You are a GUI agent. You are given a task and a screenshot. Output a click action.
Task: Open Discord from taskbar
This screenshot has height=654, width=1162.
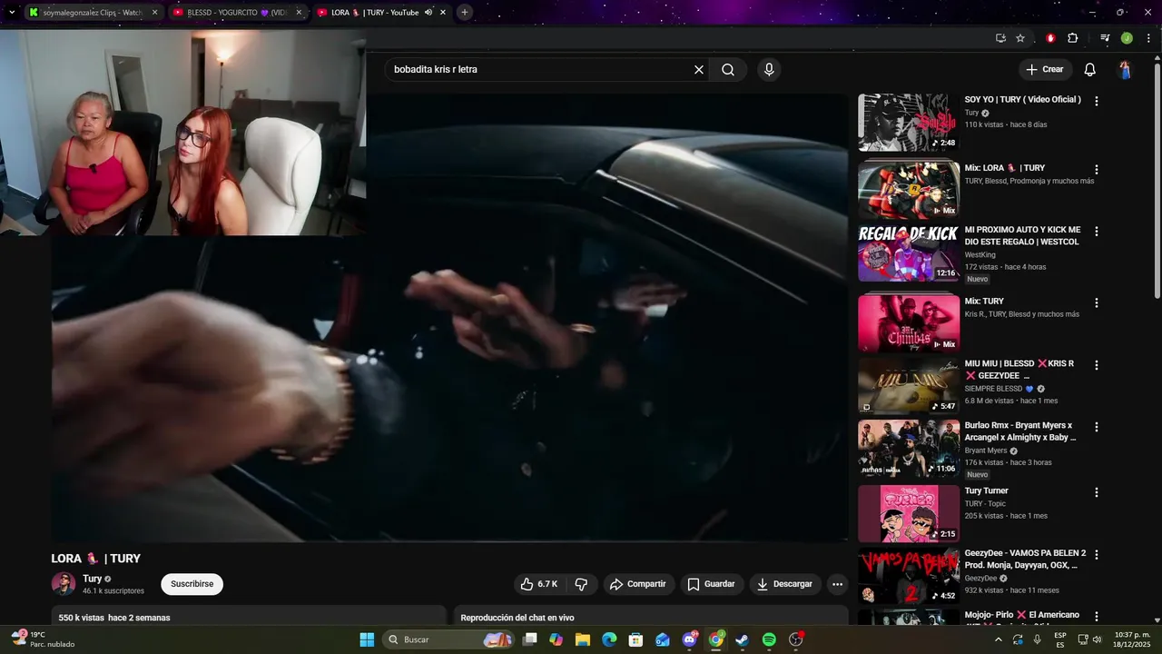tap(689, 639)
